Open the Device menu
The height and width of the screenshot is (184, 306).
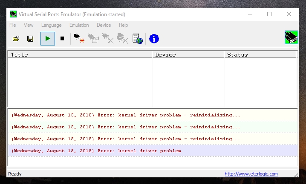click(104, 25)
